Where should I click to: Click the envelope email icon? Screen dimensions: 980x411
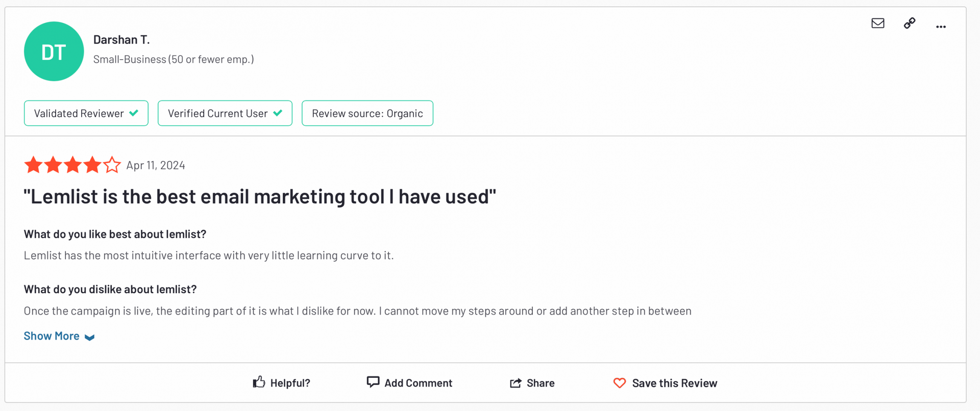click(x=877, y=23)
